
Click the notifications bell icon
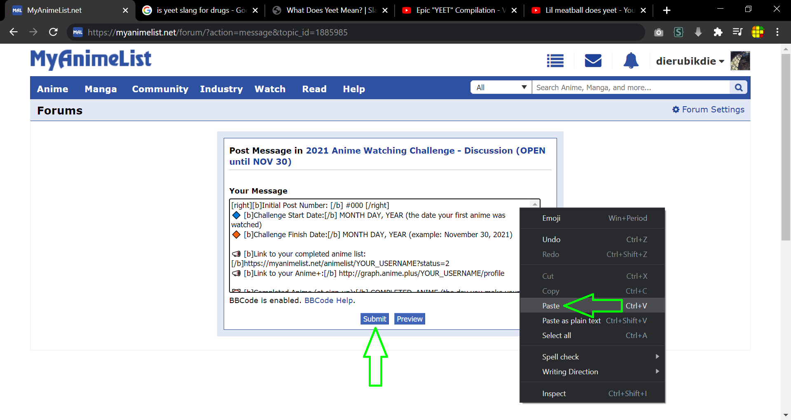click(x=630, y=61)
